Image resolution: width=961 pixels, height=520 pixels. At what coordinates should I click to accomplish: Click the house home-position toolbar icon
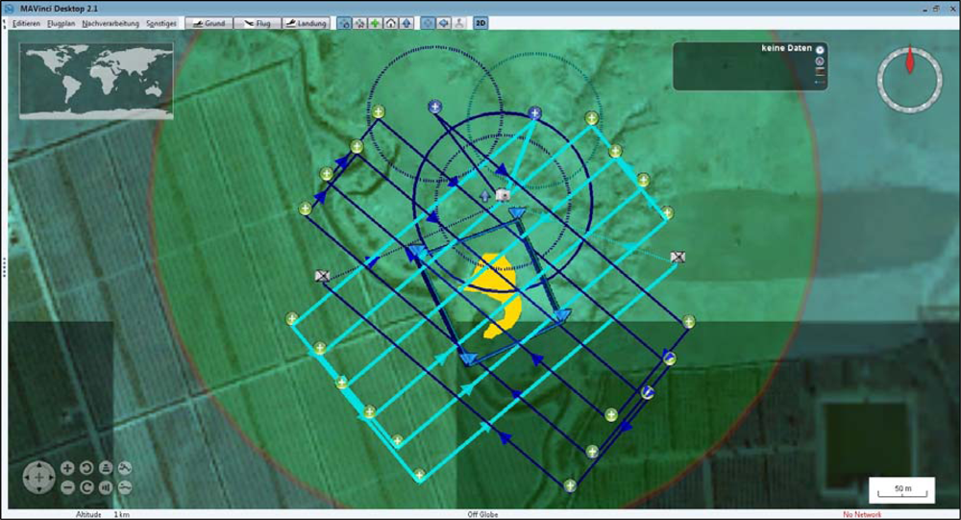pyautogui.click(x=390, y=23)
